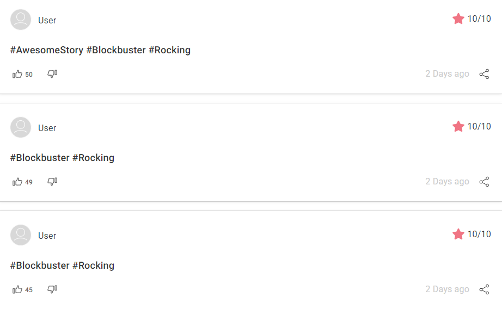
Task: Open the #AwesomeStory hashtag
Action: [47, 50]
